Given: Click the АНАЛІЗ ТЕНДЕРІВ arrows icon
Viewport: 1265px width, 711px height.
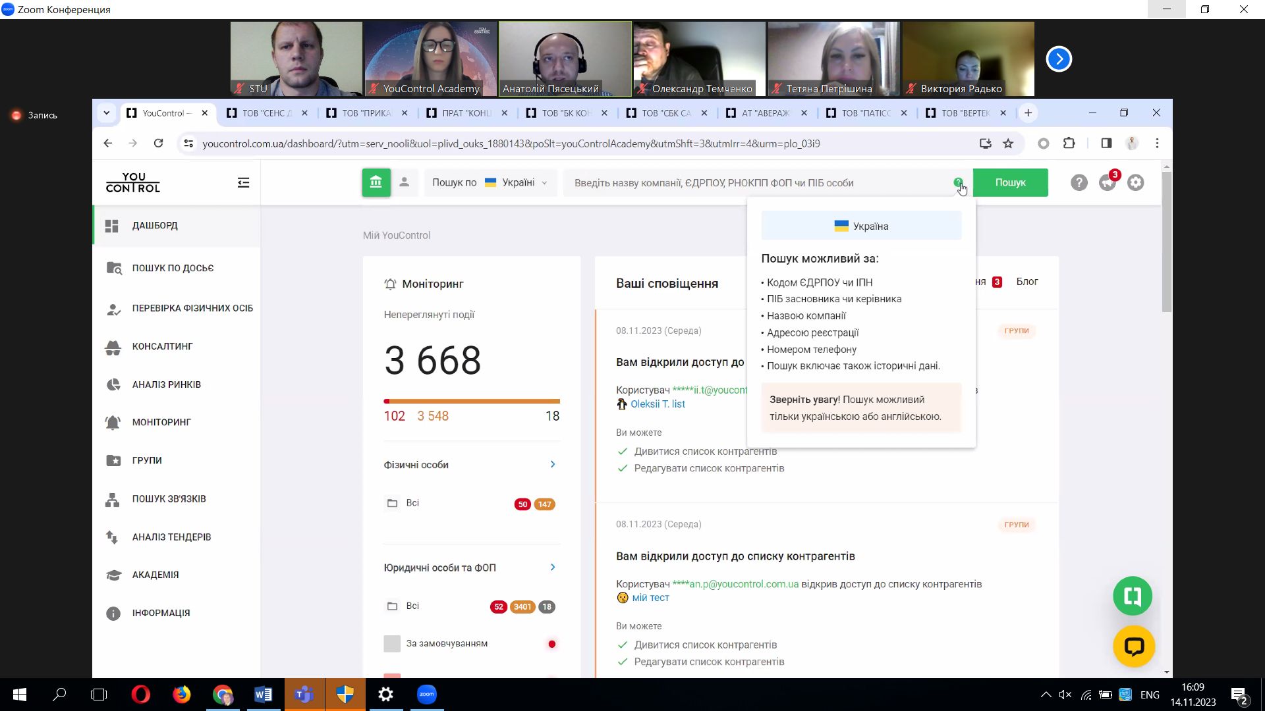Looking at the screenshot, I should [113, 537].
